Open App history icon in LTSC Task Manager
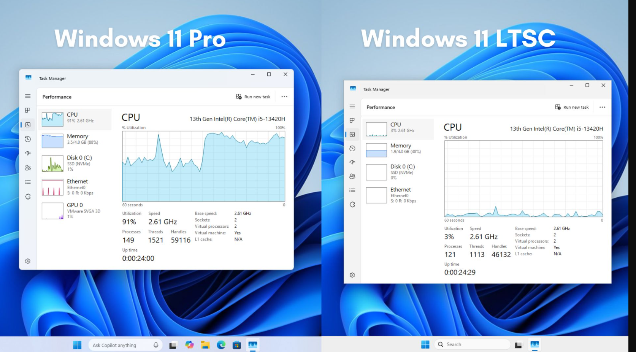The image size is (636, 352). [x=352, y=148]
